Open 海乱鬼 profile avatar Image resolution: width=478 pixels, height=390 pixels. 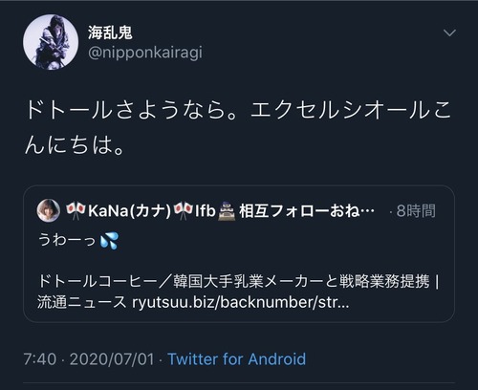[x=51, y=42]
